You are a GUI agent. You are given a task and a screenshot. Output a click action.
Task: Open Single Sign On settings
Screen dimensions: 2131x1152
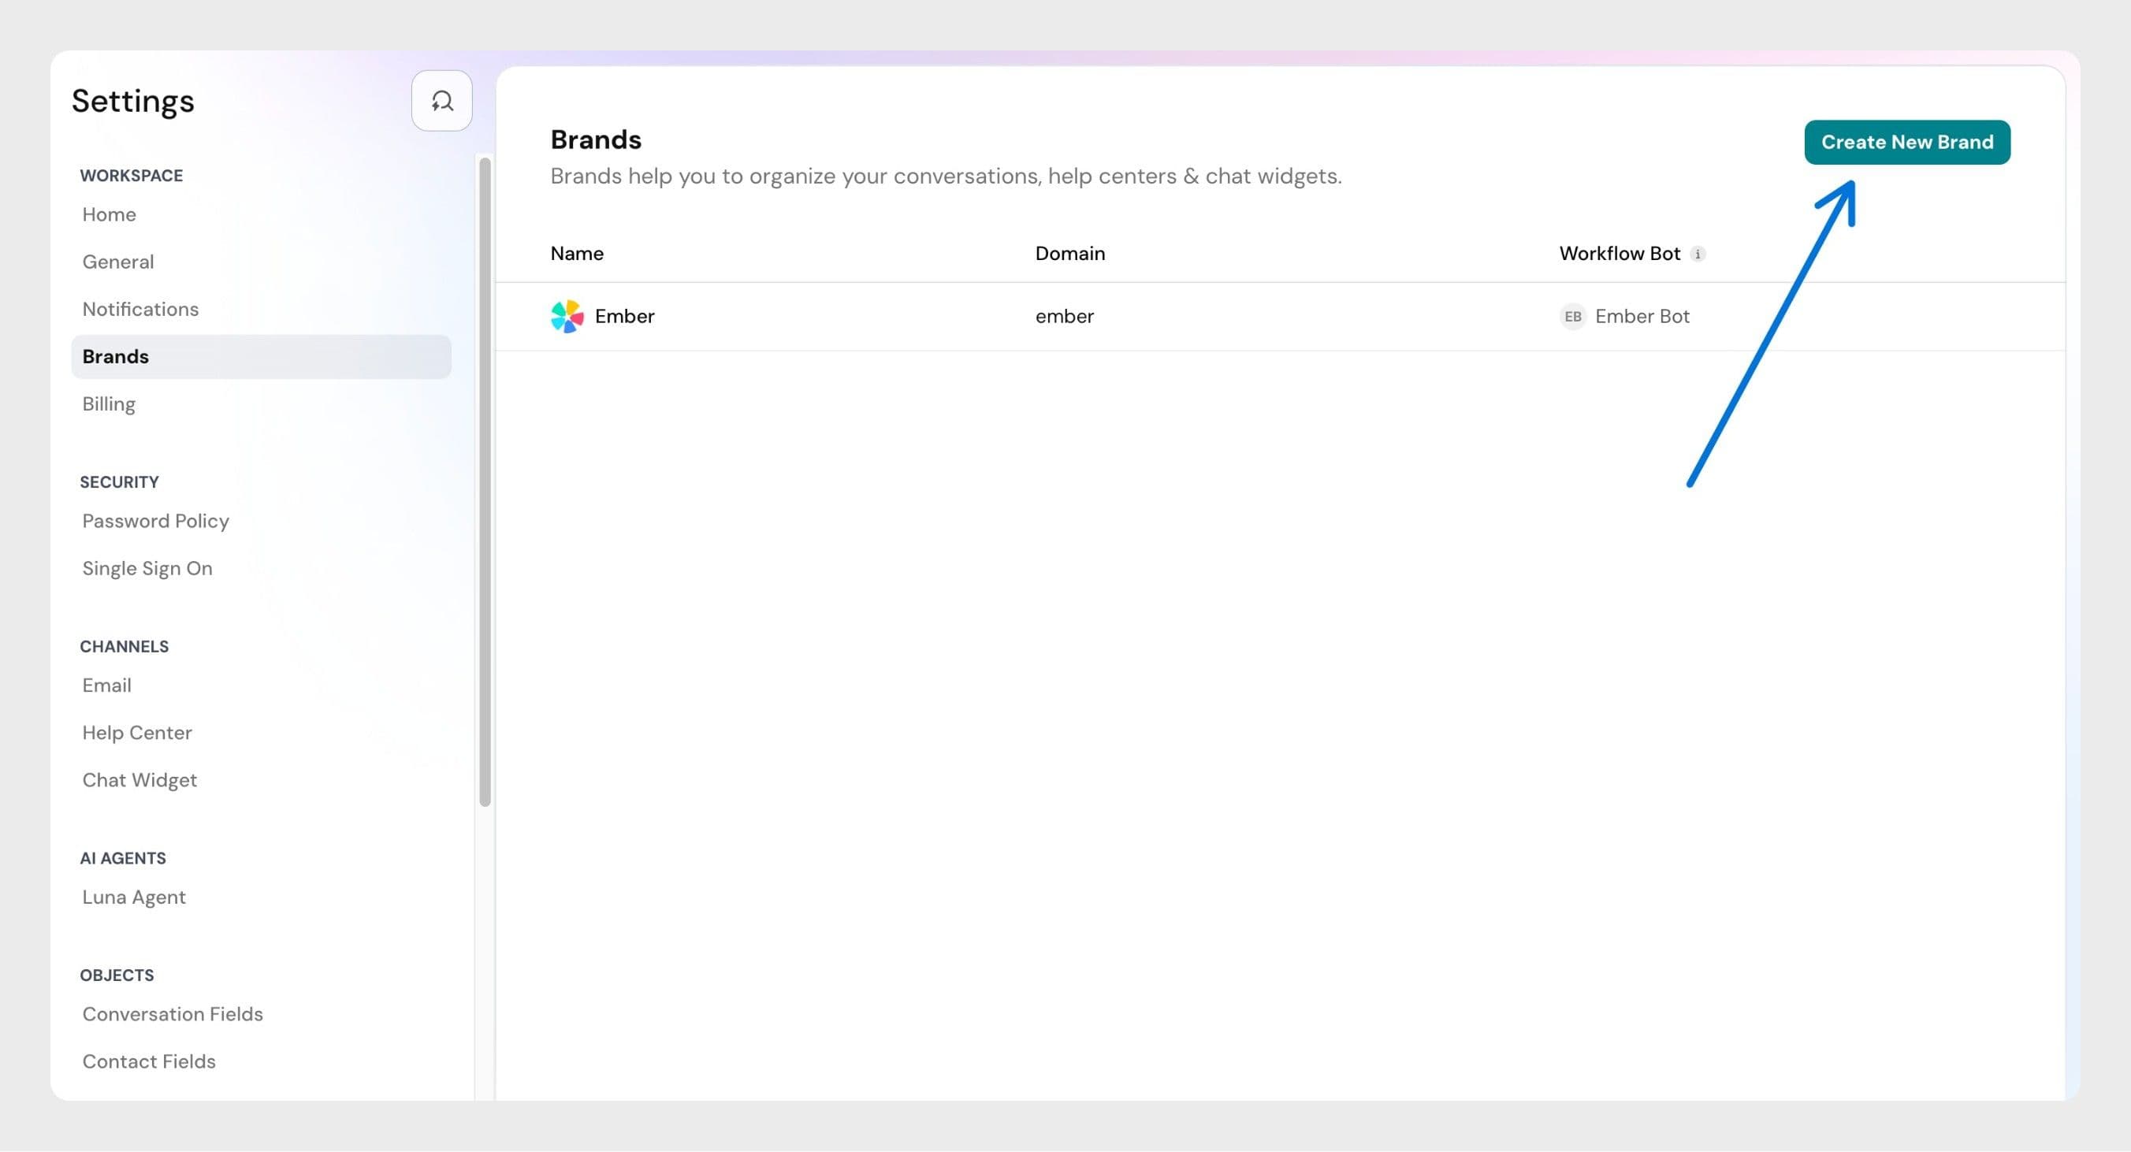147,568
